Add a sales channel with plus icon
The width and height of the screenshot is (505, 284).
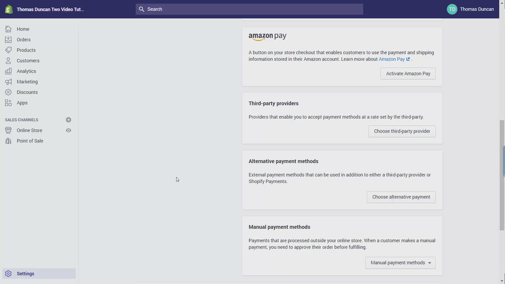click(x=68, y=120)
